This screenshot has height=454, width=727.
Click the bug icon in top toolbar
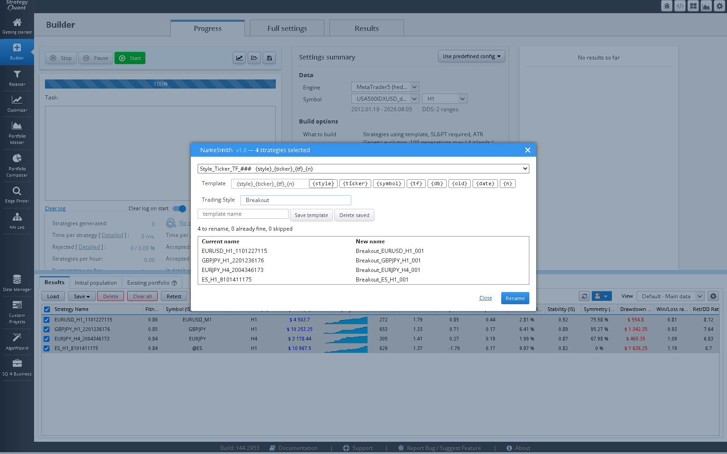point(667,6)
